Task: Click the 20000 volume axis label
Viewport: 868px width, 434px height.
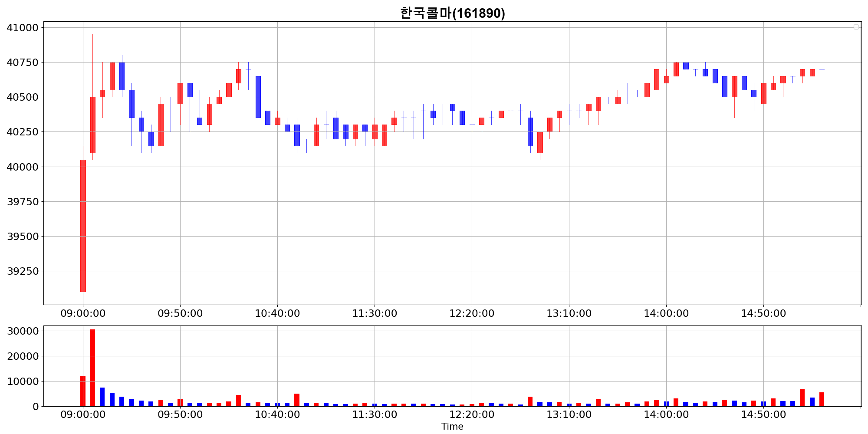Action: pyautogui.click(x=23, y=356)
